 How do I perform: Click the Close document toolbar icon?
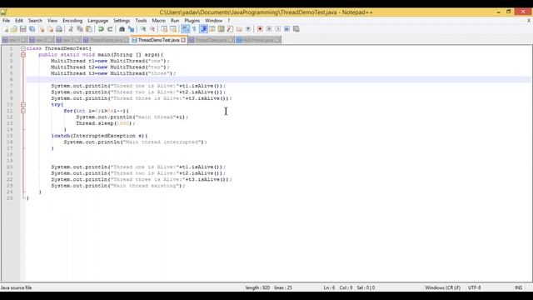point(42,29)
